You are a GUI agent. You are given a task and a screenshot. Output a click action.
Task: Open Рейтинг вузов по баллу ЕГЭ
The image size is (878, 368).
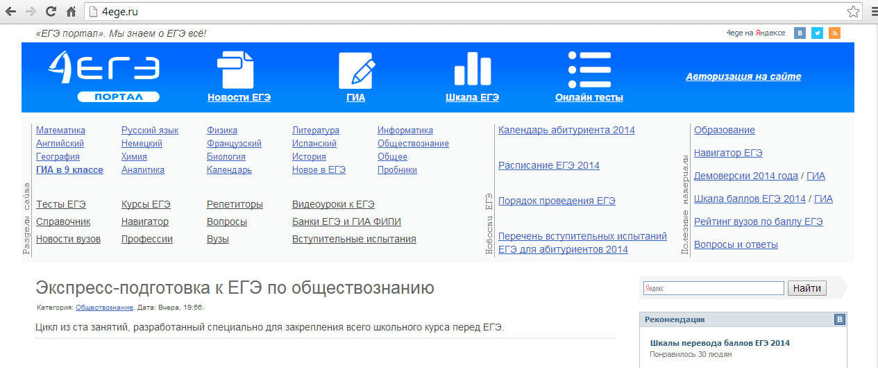coord(759,221)
